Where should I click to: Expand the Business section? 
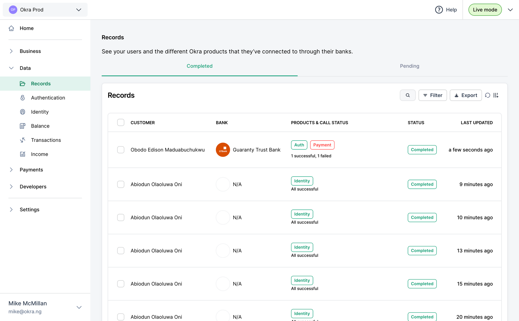pyautogui.click(x=11, y=51)
